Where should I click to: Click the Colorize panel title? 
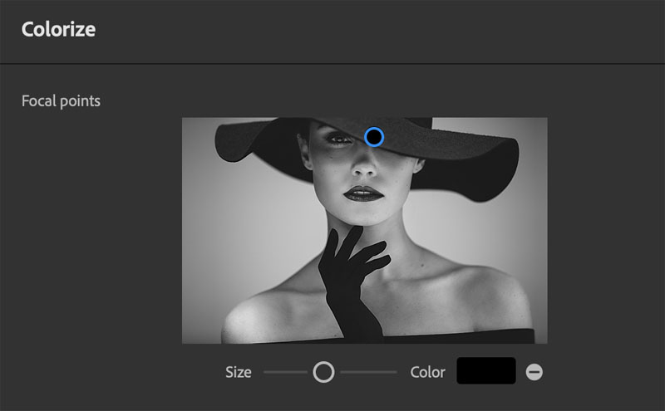coord(58,30)
